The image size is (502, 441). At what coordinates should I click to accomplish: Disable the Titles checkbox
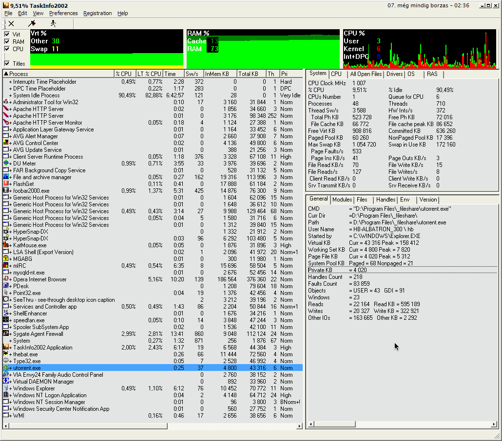7,64
